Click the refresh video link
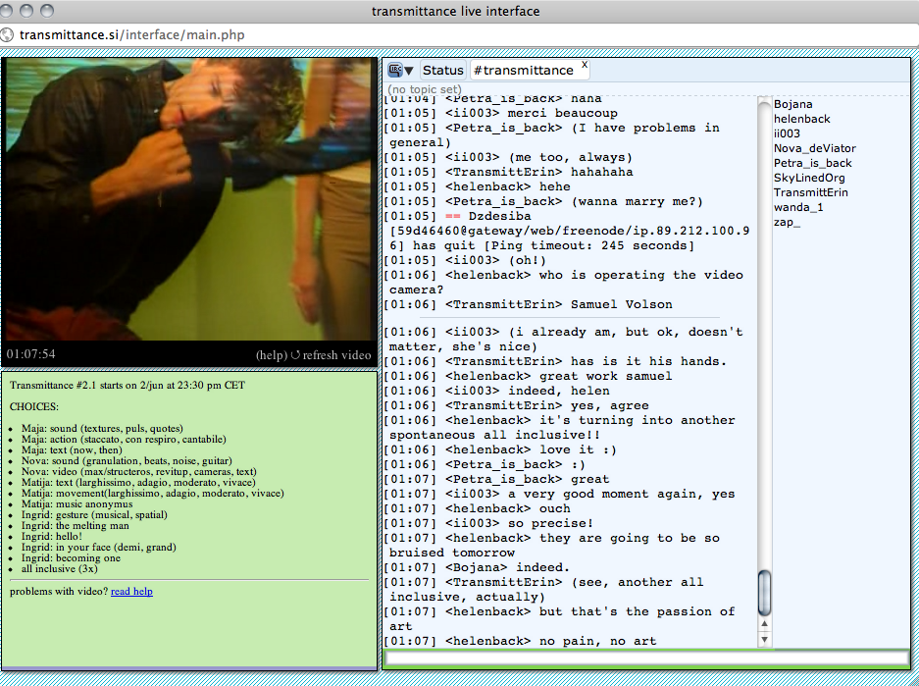 [x=336, y=354]
